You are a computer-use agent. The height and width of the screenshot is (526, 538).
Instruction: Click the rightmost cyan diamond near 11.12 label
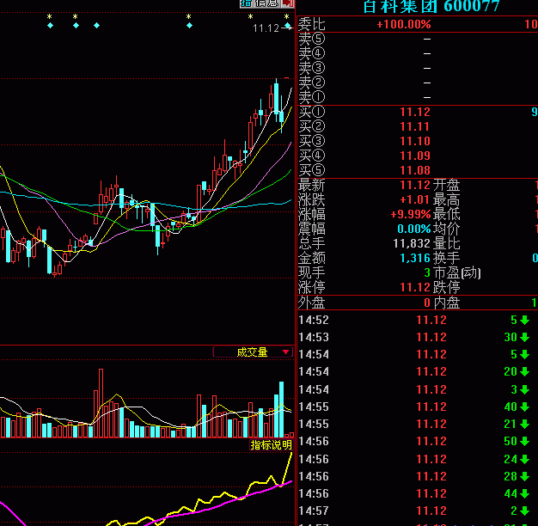point(288,27)
